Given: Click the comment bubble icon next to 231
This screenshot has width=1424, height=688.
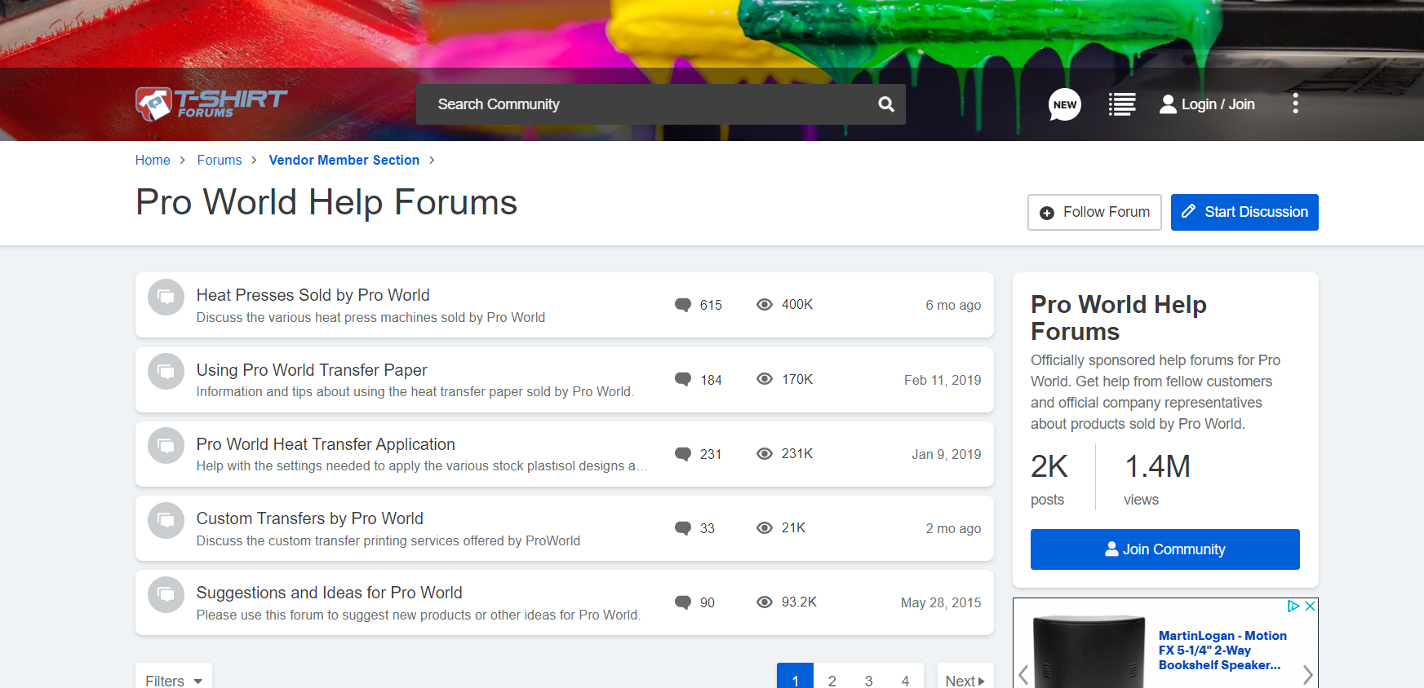Looking at the screenshot, I should coord(683,454).
